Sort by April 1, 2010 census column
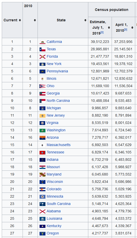This screenshot has height=238, width=137. pyautogui.click(x=132, y=28)
